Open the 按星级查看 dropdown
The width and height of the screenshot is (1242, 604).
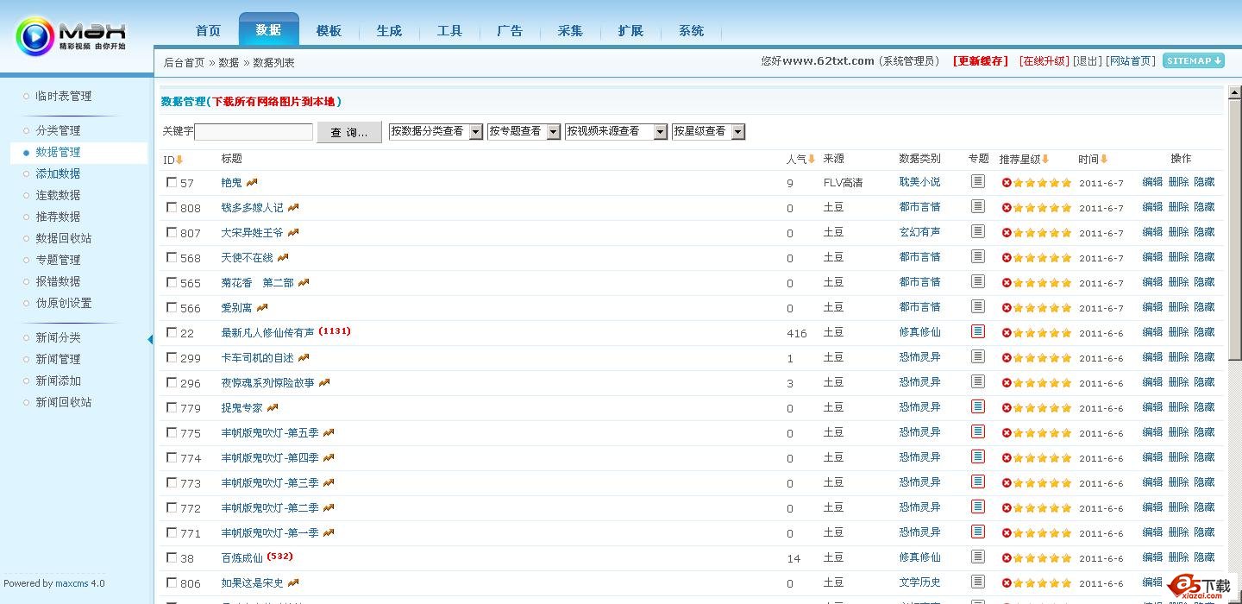click(737, 132)
